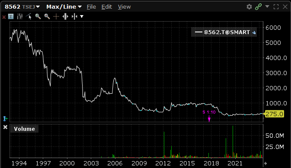Screen dimensions: 291x168
Task: Click the 8562.T@SMART legend label
Action: [x=227, y=32]
